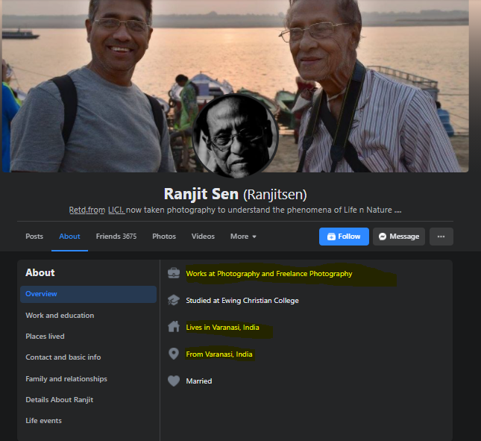Click the location pin hometown icon

[x=174, y=354]
